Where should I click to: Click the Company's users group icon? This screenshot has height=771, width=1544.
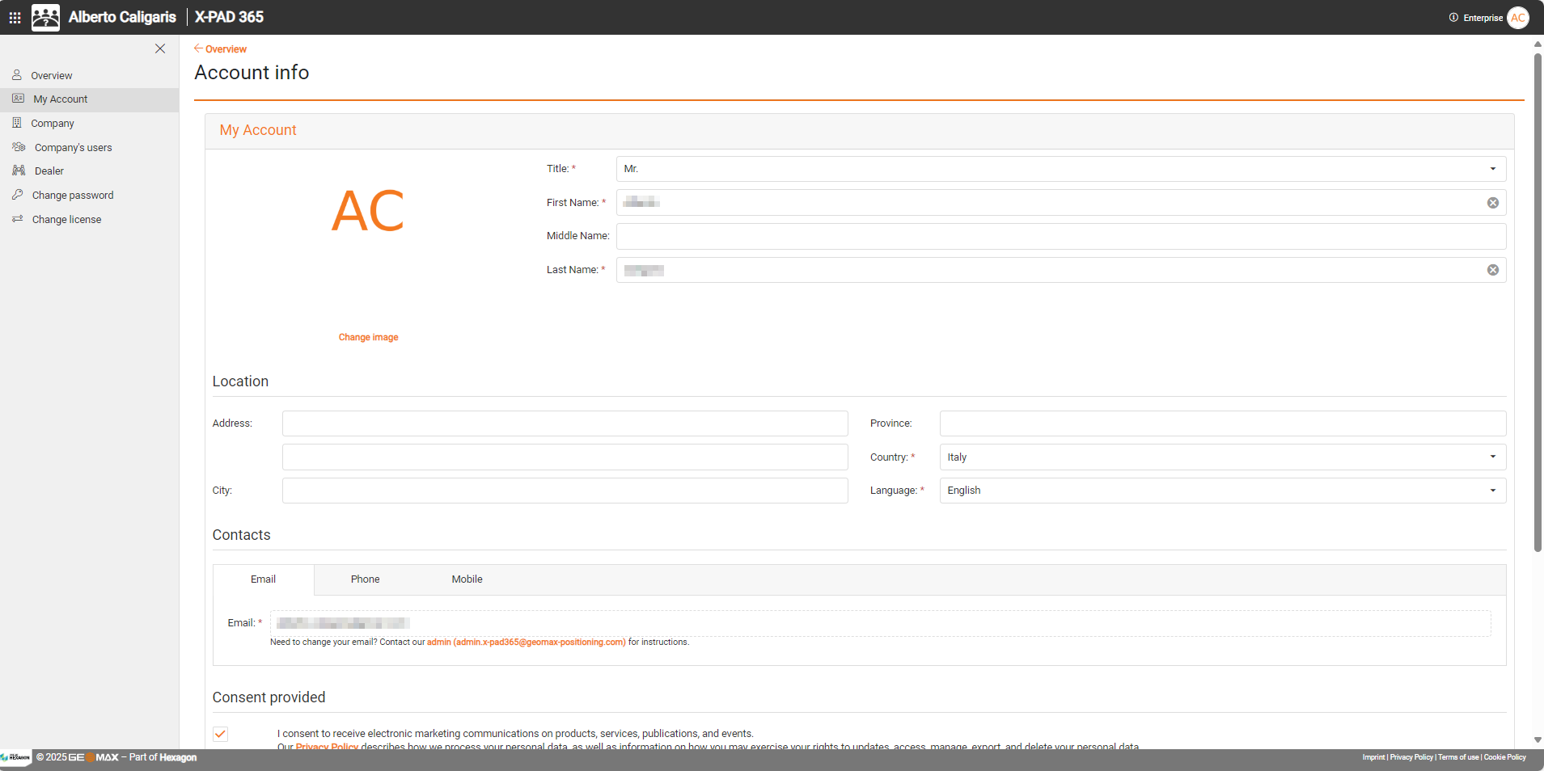[x=19, y=147]
